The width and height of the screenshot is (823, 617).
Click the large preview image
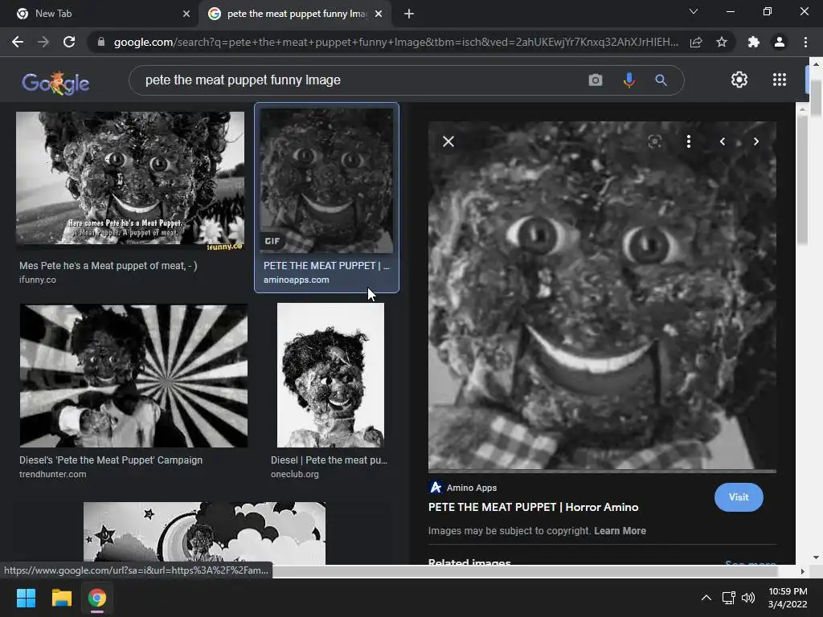click(x=602, y=296)
